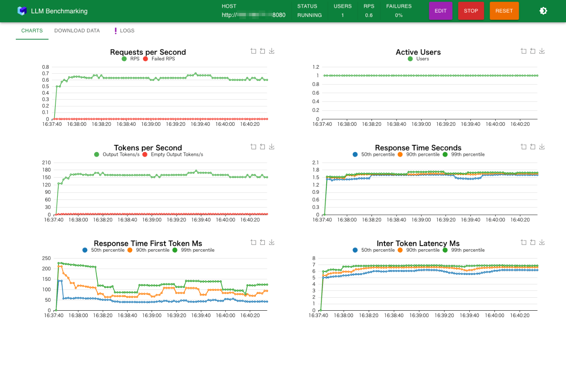Reset the benchmark statistics
Image resolution: width=566 pixels, height=375 pixels.
point(504,11)
